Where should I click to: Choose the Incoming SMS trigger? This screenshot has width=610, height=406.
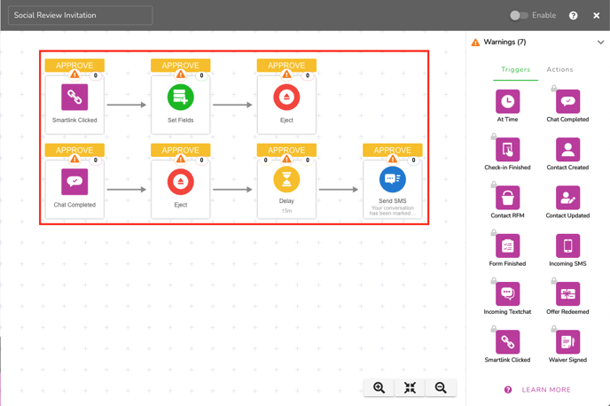567,246
